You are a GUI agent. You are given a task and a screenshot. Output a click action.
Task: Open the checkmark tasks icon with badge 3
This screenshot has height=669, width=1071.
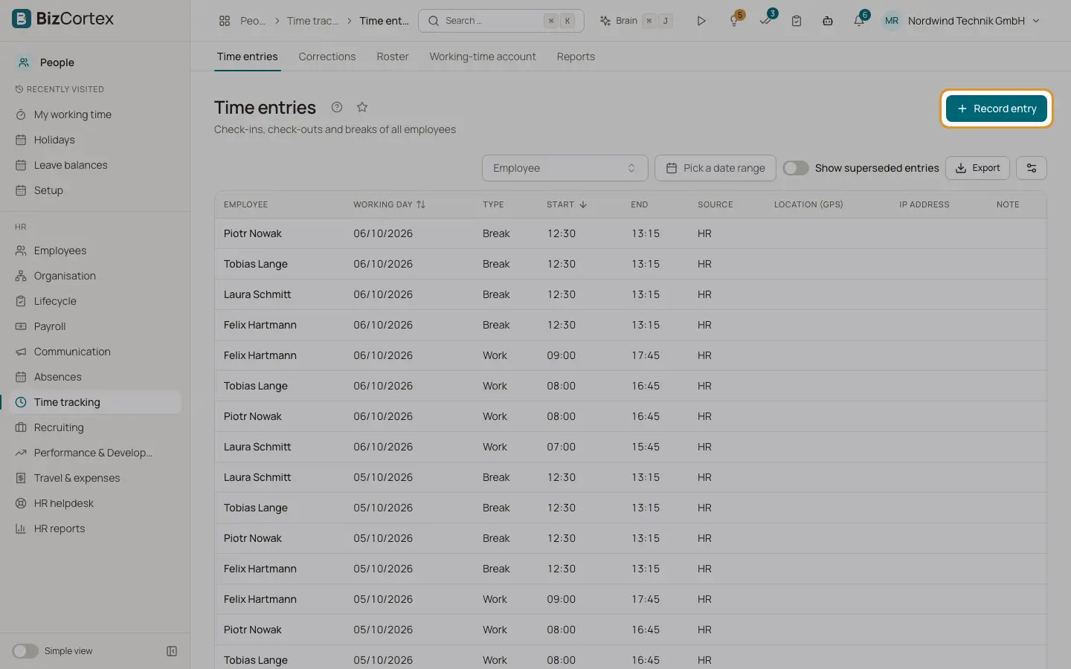(765, 21)
